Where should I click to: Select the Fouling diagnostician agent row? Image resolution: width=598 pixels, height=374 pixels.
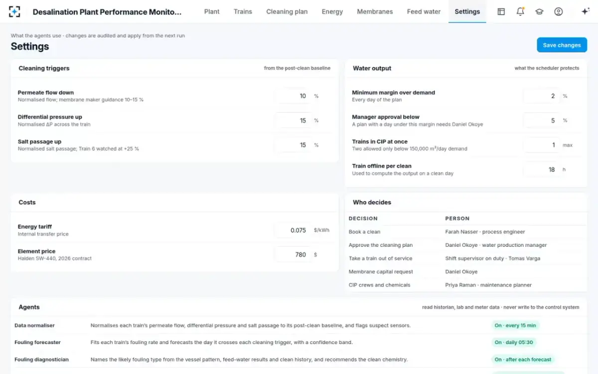pyautogui.click(x=299, y=360)
